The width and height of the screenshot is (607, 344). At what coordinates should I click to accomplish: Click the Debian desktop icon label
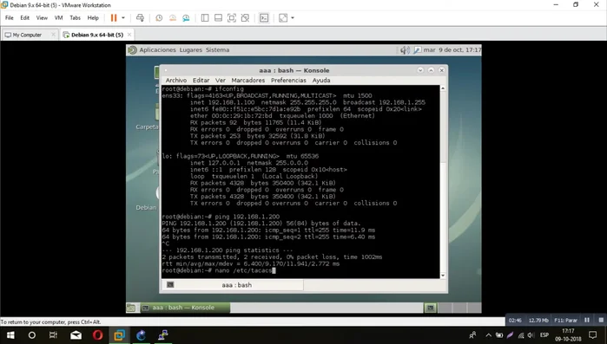click(147, 207)
